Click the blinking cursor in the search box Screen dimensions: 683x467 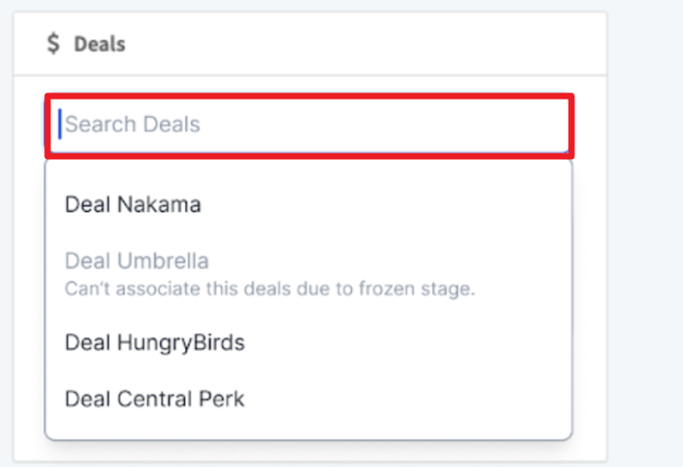60,124
